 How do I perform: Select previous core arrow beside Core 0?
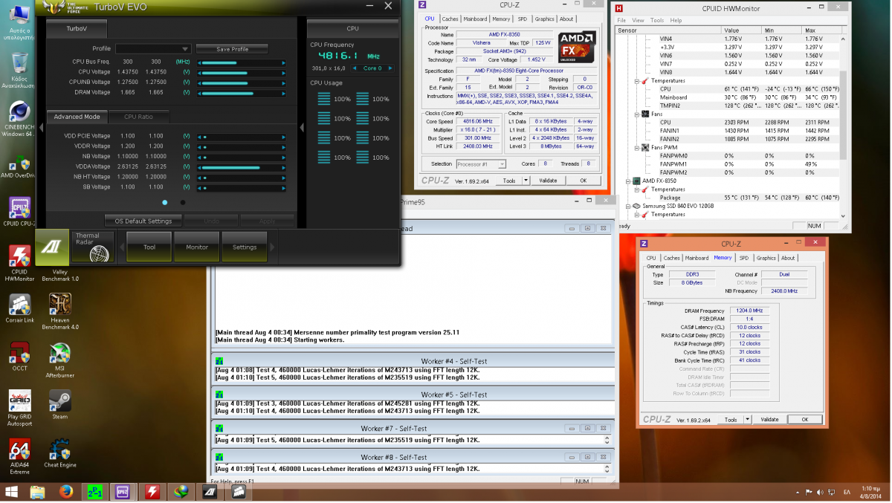(x=355, y=68)
